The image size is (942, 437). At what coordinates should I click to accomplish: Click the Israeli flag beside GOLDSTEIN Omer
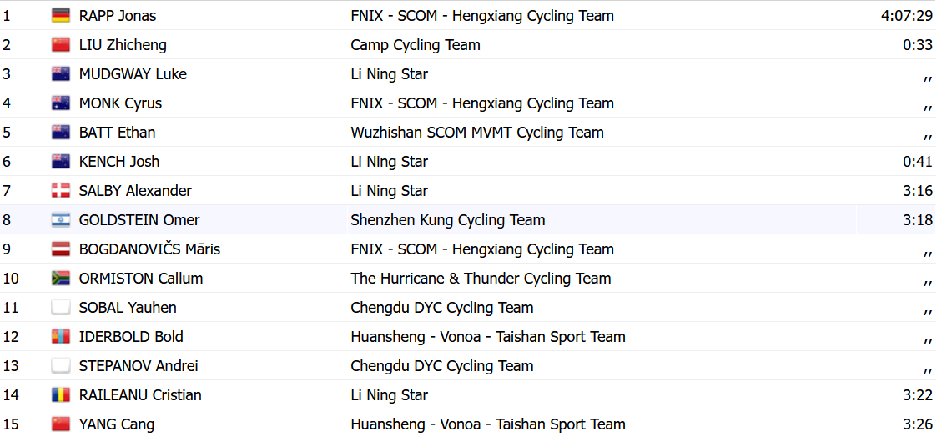click(61, 220)
